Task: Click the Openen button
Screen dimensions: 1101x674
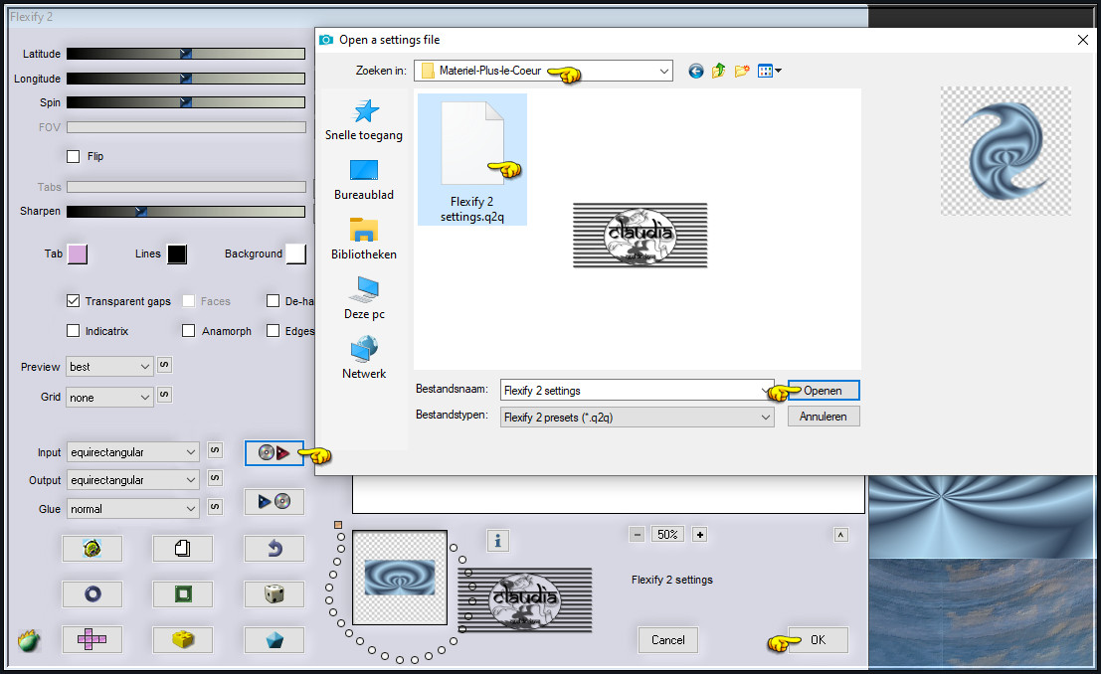Action: click(824, 391)
